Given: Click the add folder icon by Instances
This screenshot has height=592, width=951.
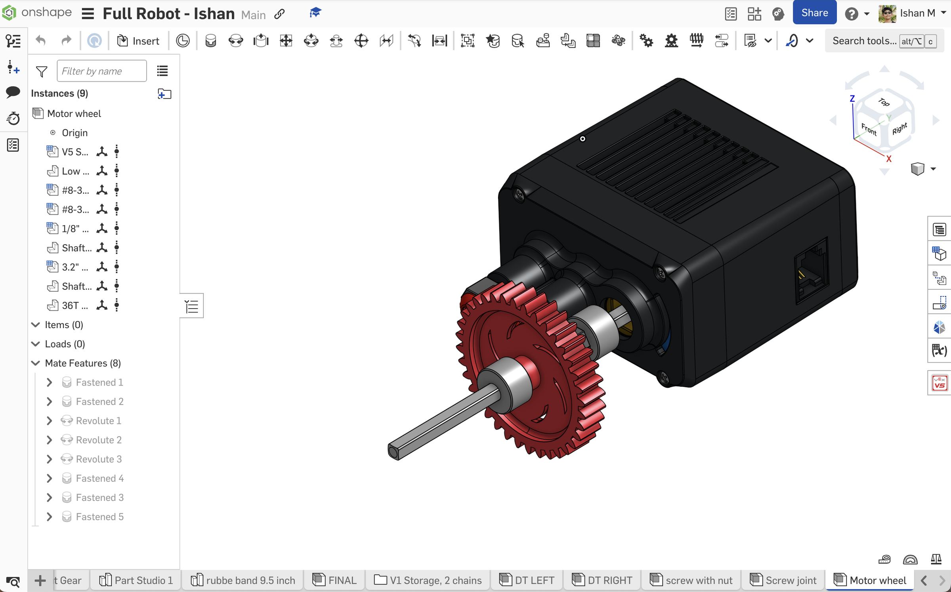Looking at the screenshot, I should [x=164, y=94].
